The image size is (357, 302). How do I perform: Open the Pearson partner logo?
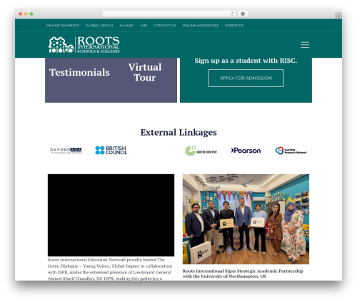[246, 151]
